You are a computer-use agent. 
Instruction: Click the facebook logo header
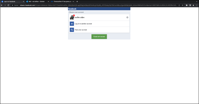click(x=72, y=9)
